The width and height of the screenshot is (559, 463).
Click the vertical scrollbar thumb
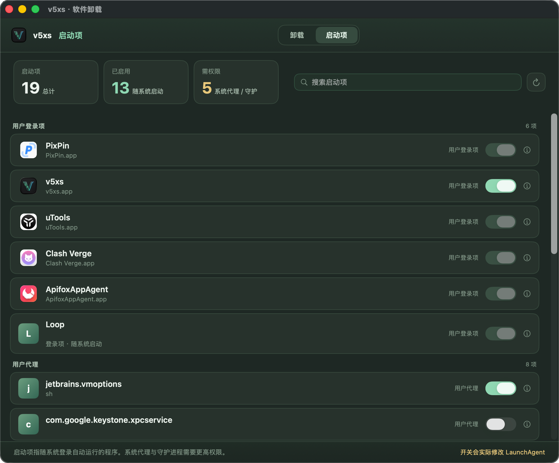[x=554, y=184]
